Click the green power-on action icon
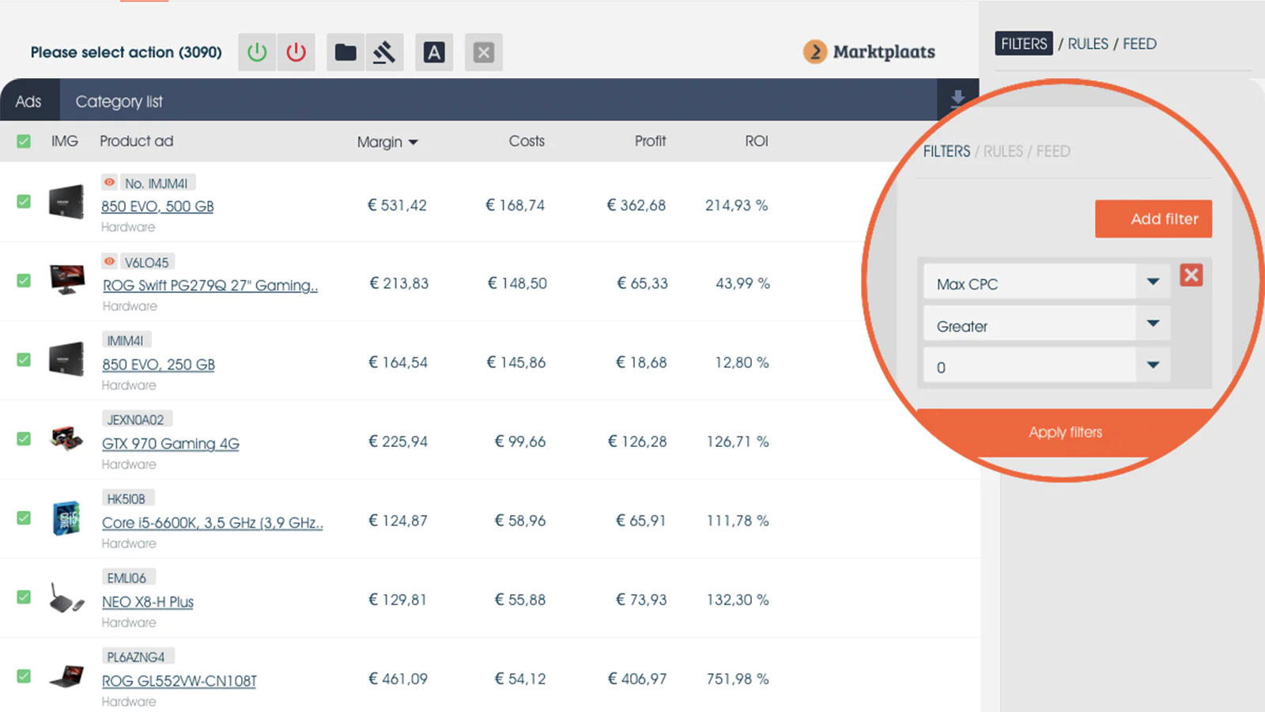The width and height of the screenshot is (1265, 712). [257, 52]
